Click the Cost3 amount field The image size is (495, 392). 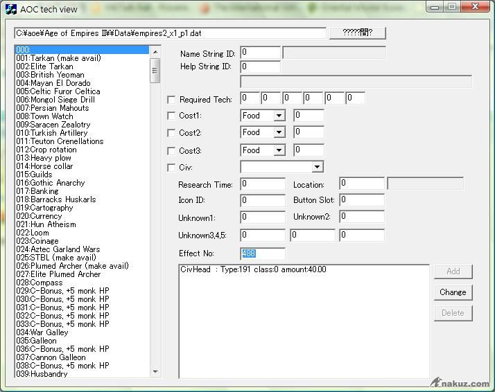point(309,150)
